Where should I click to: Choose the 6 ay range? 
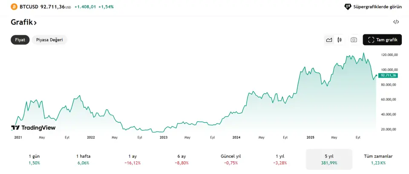181,159
